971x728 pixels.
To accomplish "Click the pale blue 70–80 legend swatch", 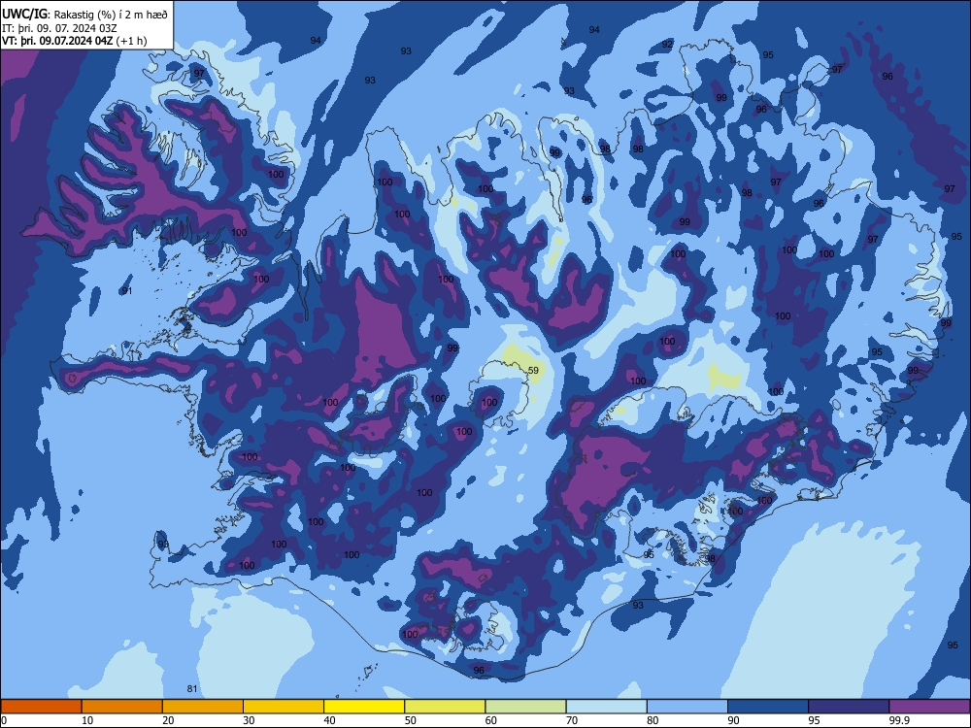I will pos(606,707).
